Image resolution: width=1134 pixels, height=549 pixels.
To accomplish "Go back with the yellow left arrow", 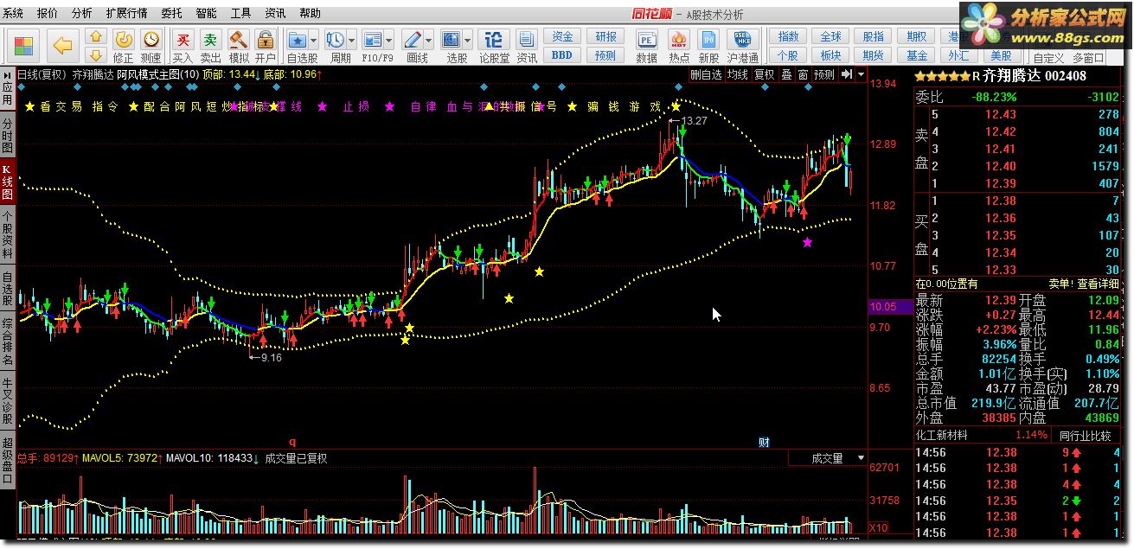I will (63, 45).
